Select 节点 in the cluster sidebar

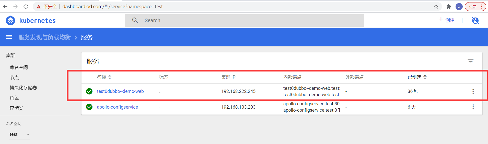point(14,78)
